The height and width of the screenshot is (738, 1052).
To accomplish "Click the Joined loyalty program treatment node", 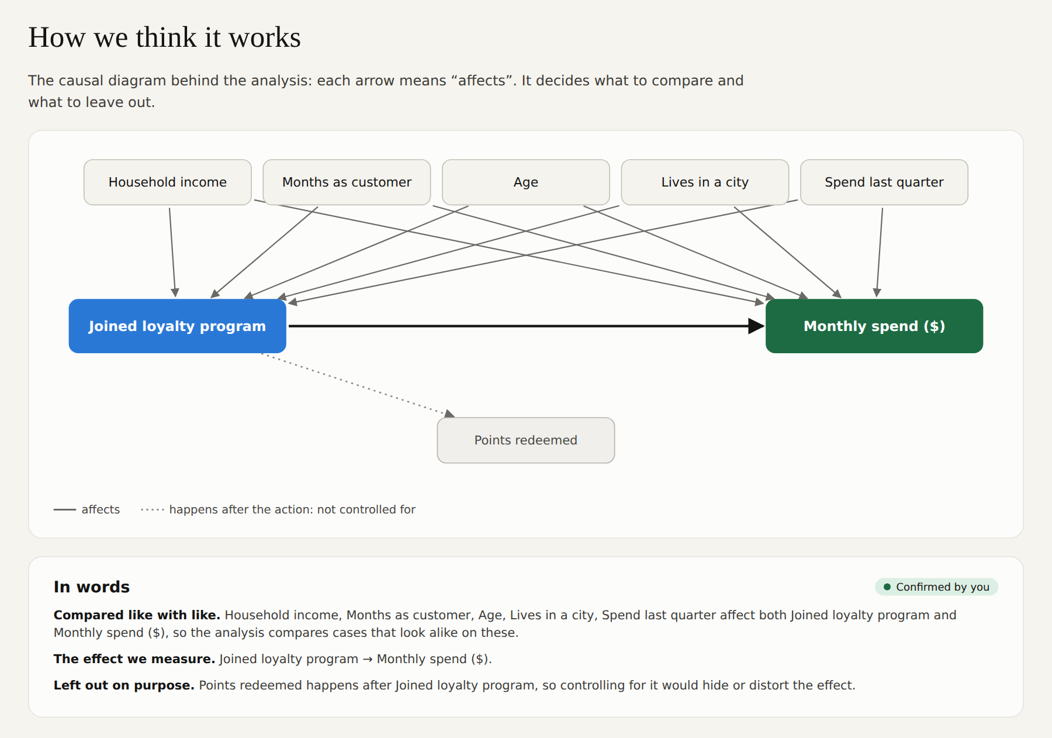I will [x=178, y=326].
